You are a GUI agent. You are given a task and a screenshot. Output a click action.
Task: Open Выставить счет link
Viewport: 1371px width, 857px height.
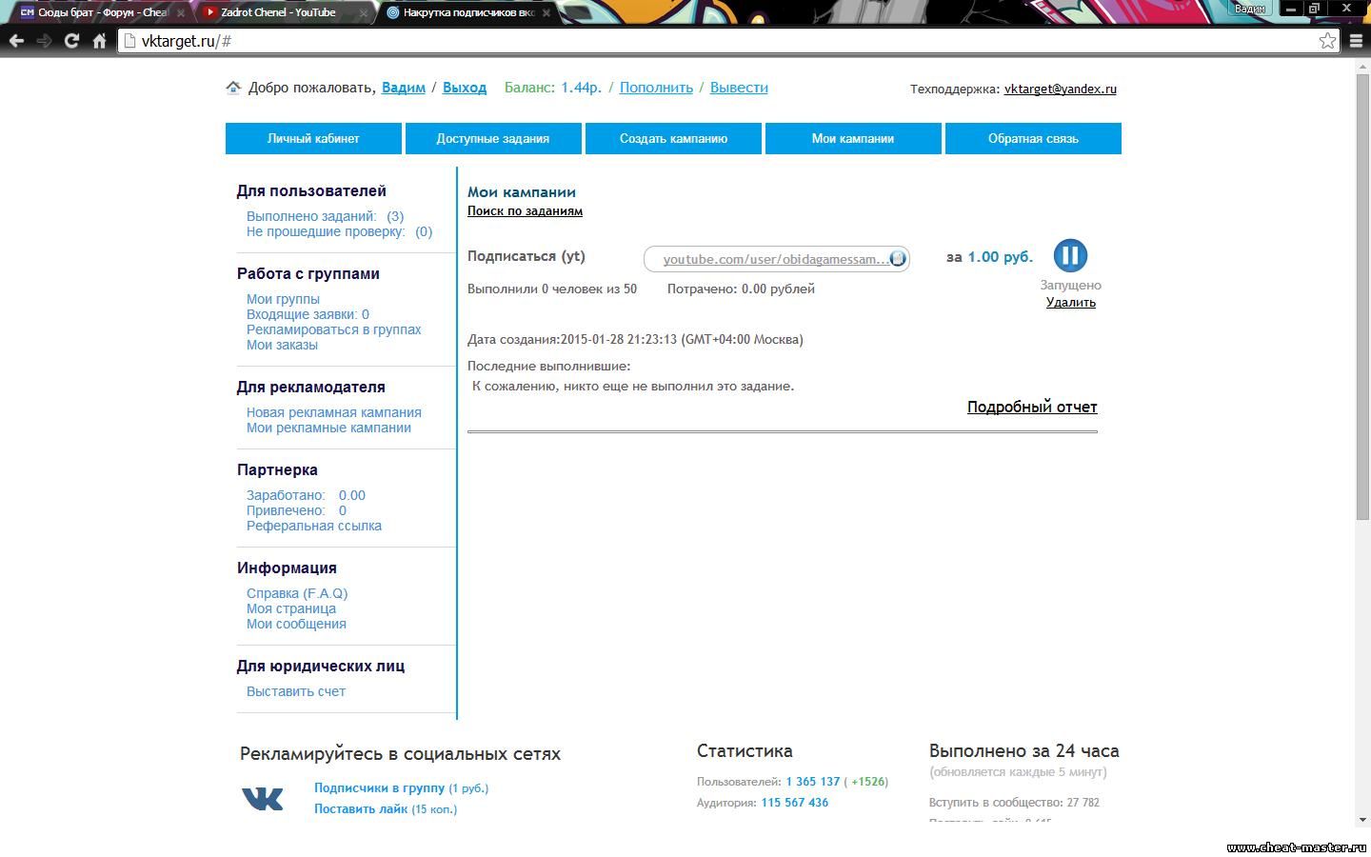pyautogui.click(x=296, y=691)
